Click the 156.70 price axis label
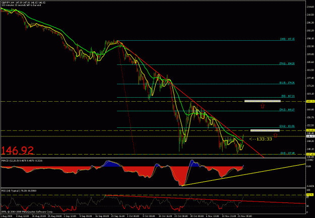 [310, 117]
